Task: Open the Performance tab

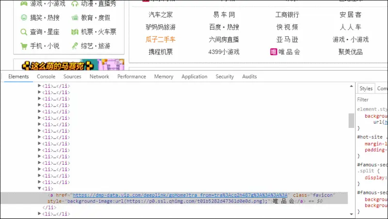Action: tap(131, 77)
